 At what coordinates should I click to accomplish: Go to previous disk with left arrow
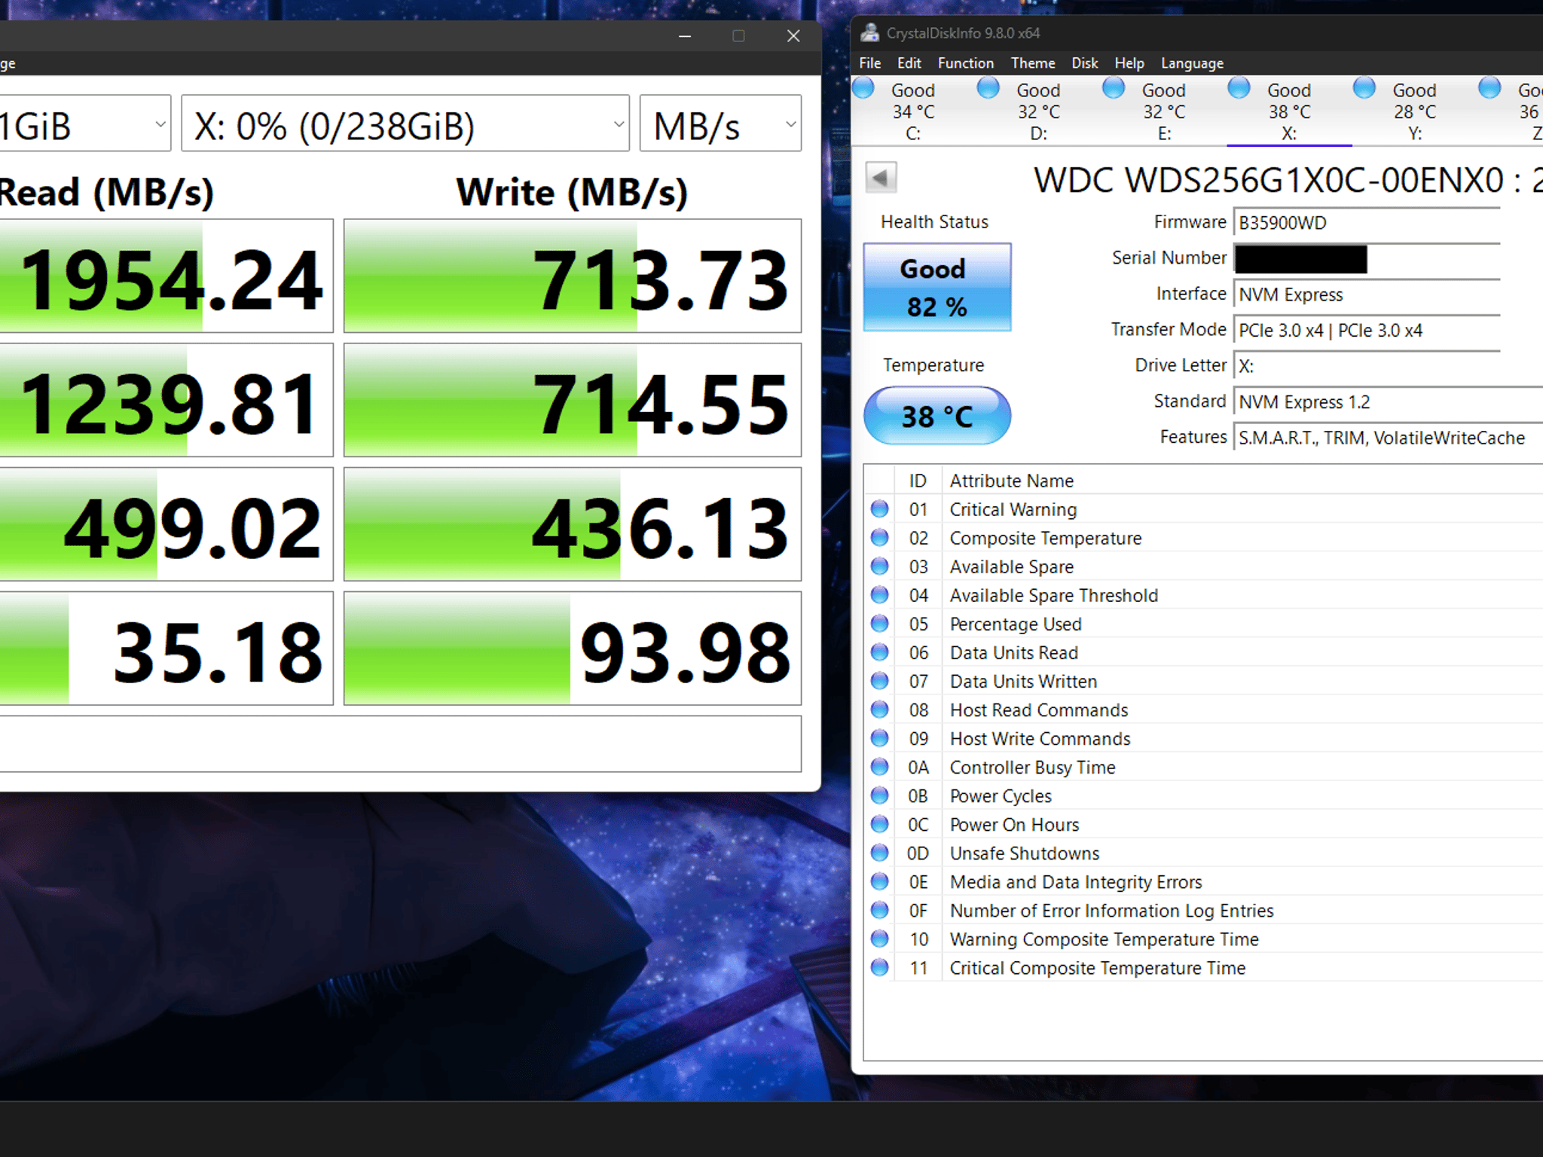[881, 178]
